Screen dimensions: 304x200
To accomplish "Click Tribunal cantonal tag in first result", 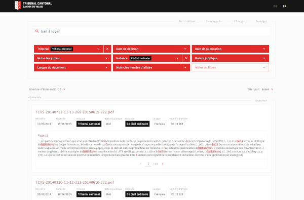I will (89, 124).
